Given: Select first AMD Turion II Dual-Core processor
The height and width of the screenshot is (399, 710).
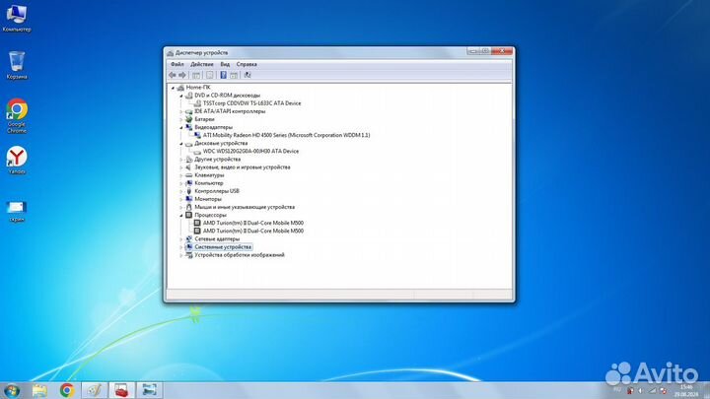Looking at the screenshot, I should tap(253, 223).
